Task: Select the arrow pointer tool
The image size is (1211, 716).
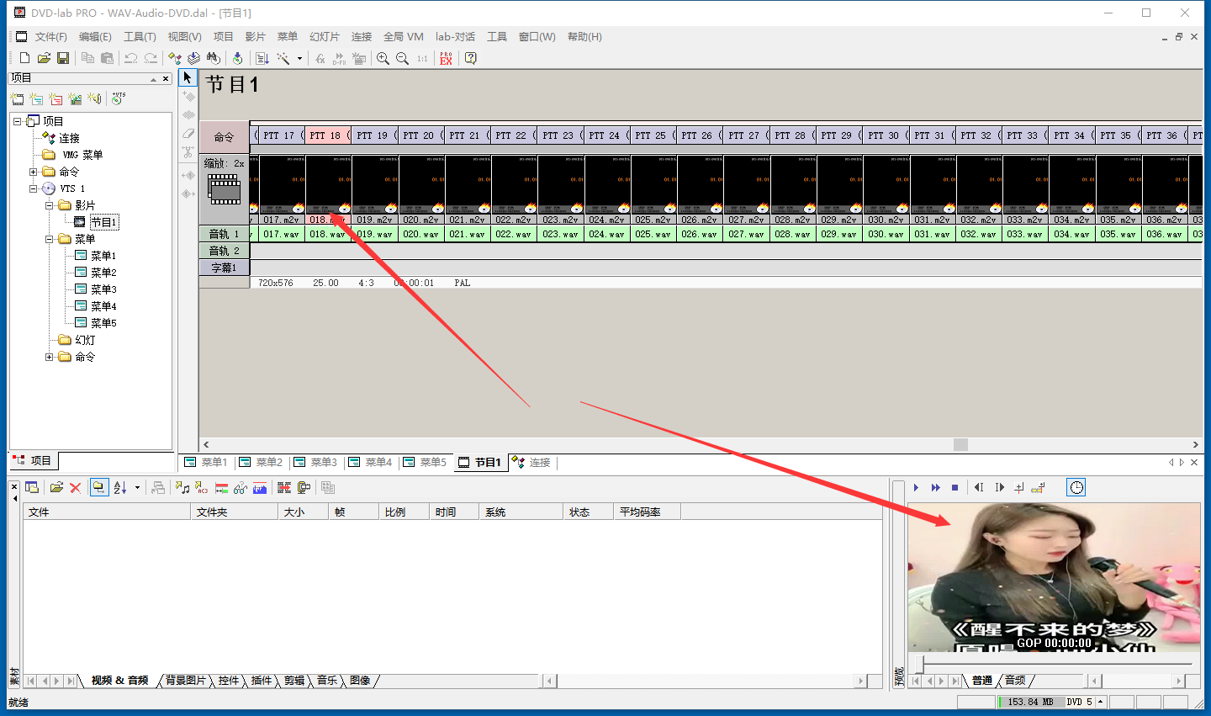Action: 188,77
